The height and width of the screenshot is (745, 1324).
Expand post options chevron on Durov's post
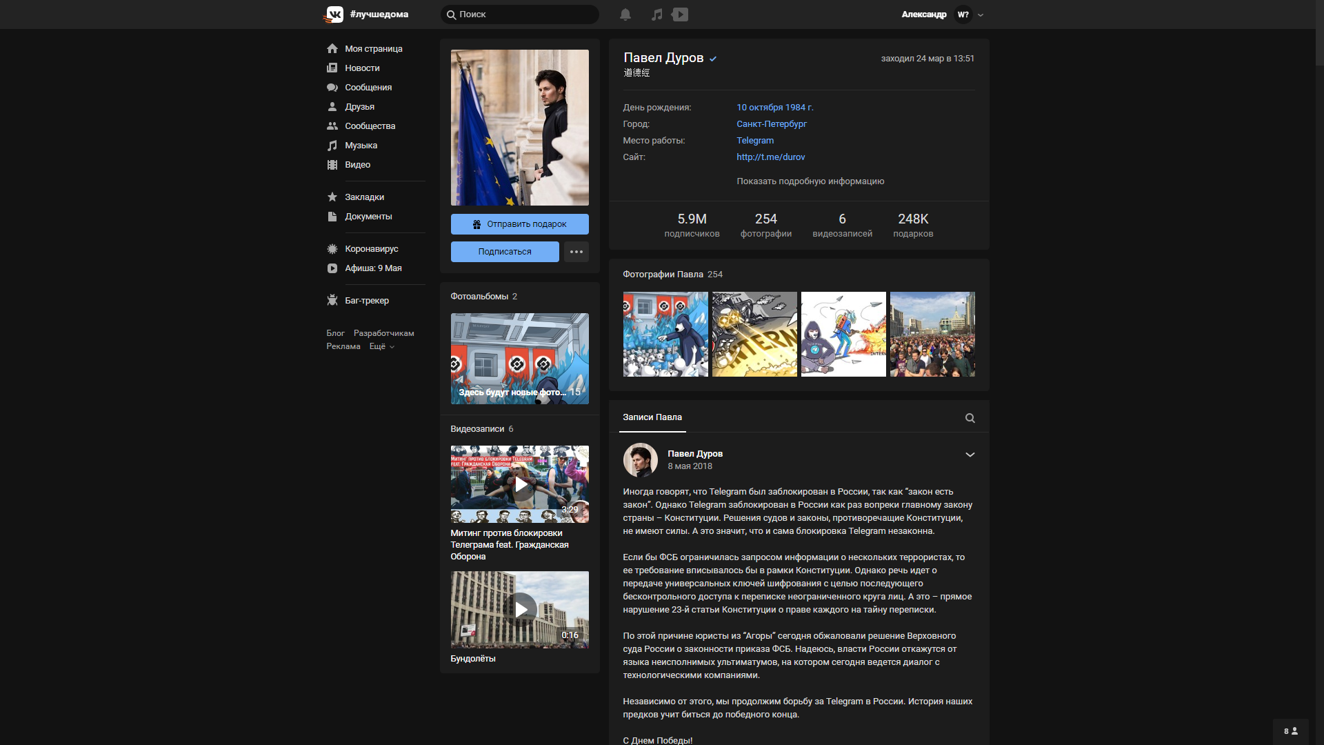click(x=970, y=455)
